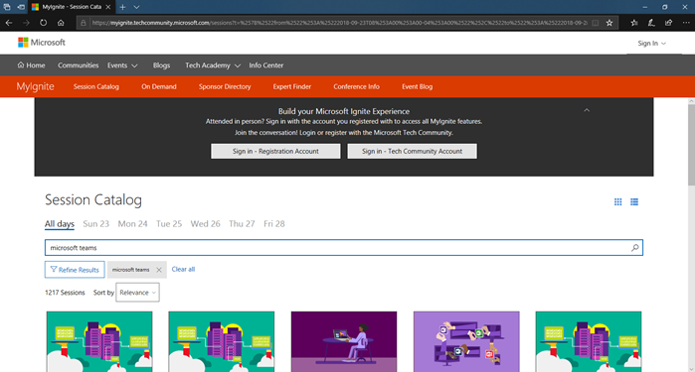This screenshot has width=695, height=372.
Task: Select the All days tab
Action: [60, 224]
